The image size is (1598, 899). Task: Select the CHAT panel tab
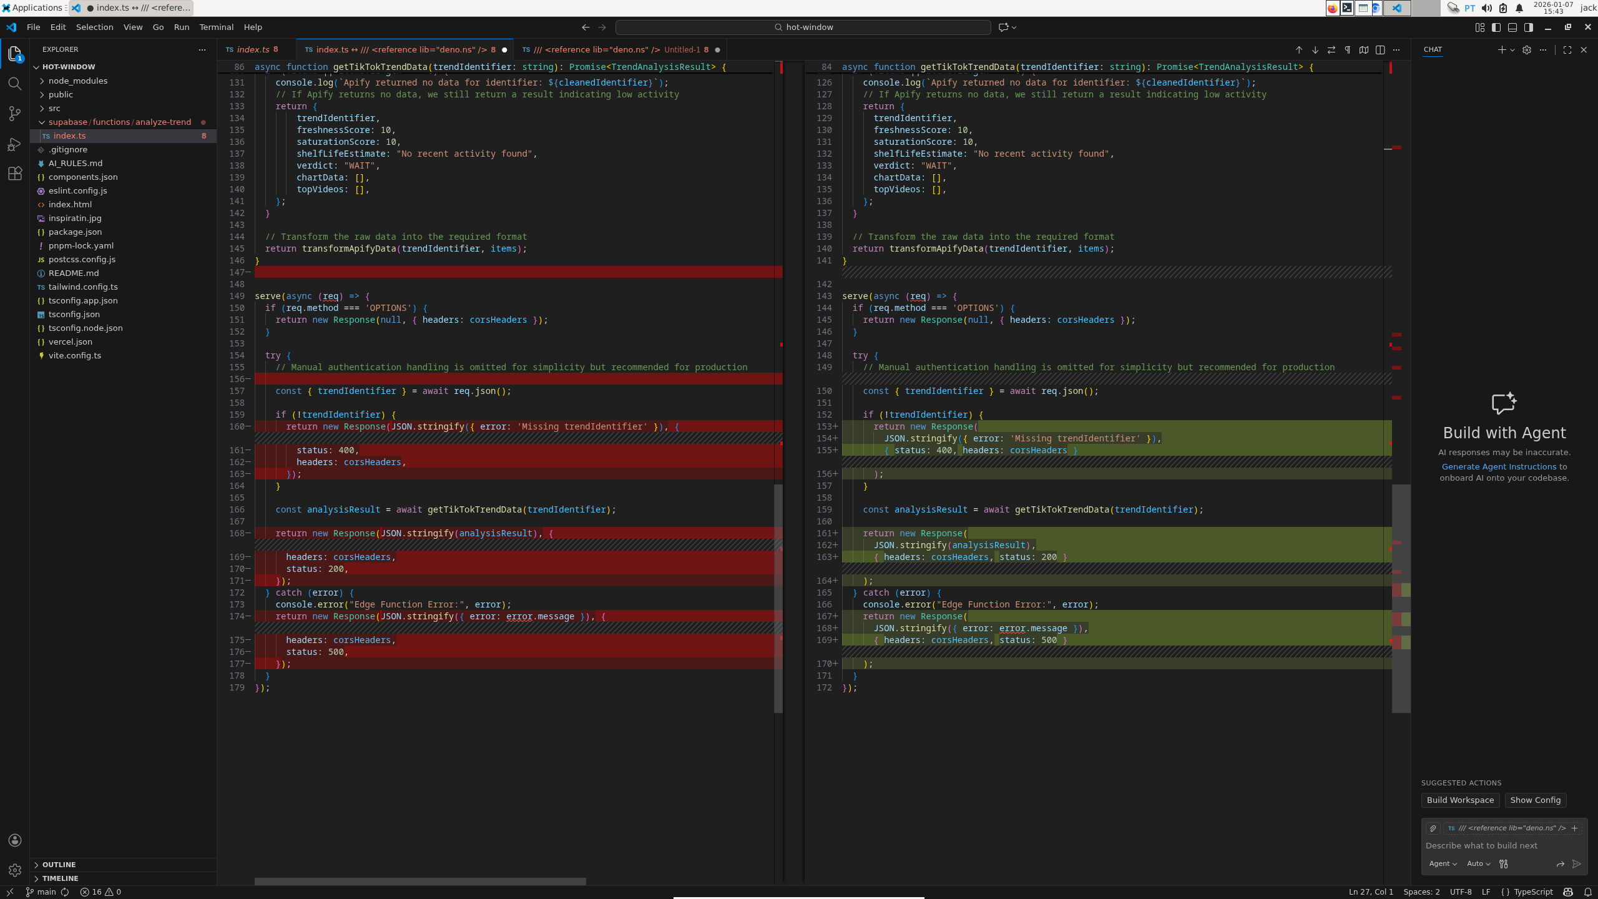[x=1433, y=50]
